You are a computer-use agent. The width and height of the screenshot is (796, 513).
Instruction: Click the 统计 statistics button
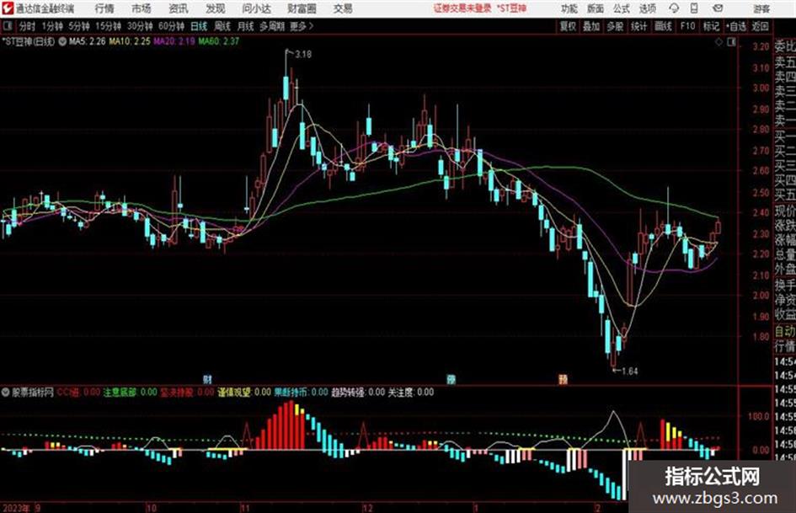point(638,26)
